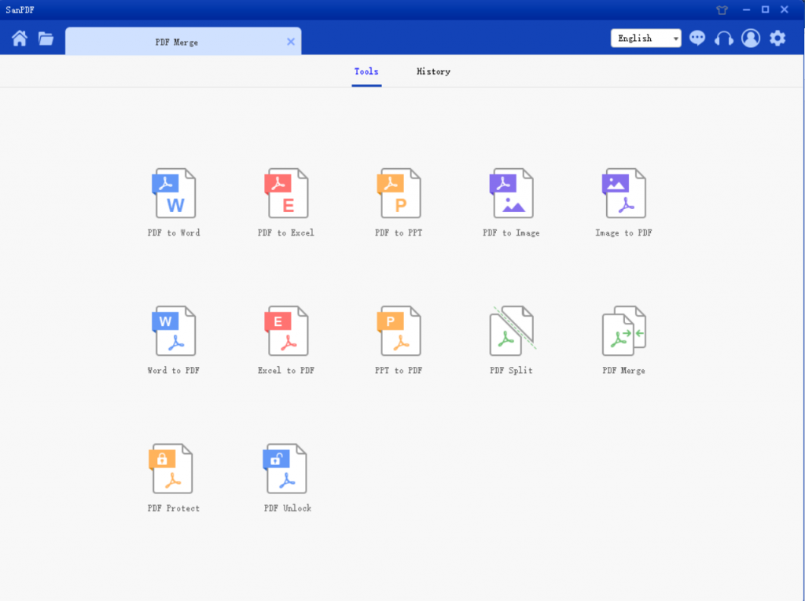
Task: Select the Excel to PDF tool
Action: [286, 331]
